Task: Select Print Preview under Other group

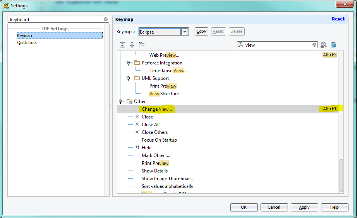Action: [155, 163]
